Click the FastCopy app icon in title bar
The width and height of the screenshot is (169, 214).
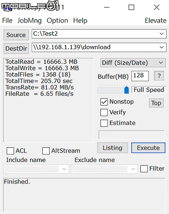coord(8,8)
